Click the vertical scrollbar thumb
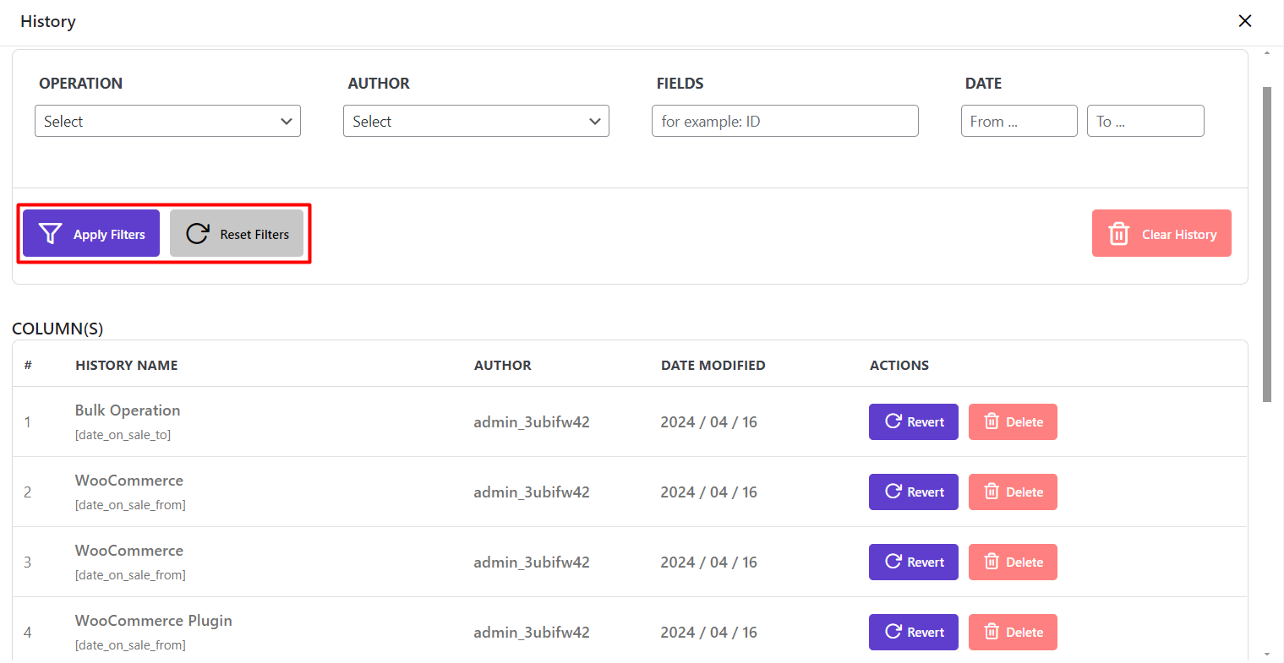 tap(1266, 243)
